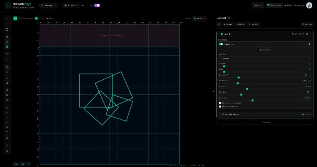This screenshot has width=317, height=167.
Task: Zoom in with the plus icon in left toolbar
Action: click(7, 19)
